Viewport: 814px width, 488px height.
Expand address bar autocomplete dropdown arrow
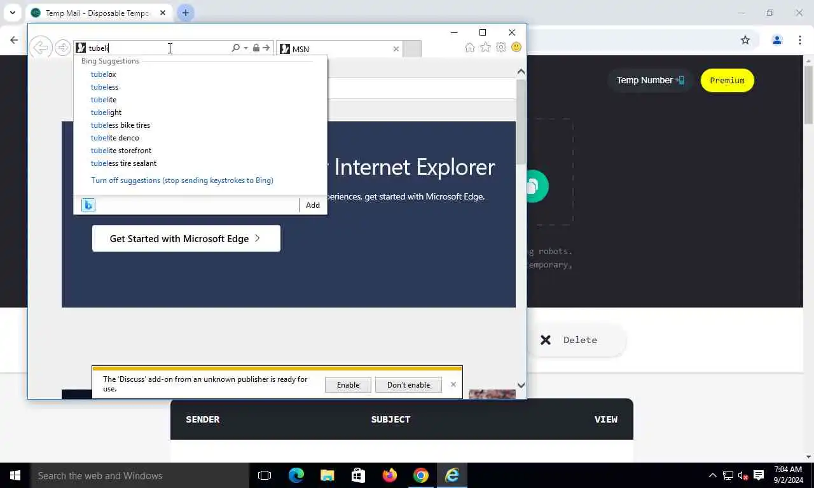(x=245, y=48)
